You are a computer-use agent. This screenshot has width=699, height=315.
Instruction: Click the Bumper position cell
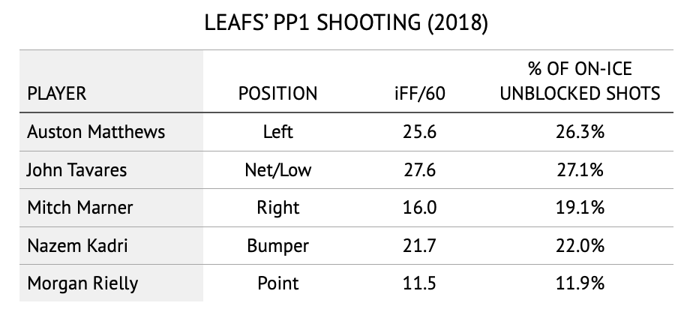(x=277, y=245)
